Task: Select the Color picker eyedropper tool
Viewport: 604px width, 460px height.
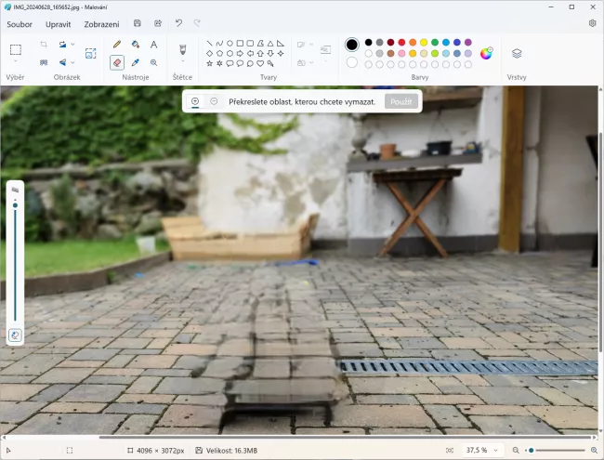Action: click(x=136, y=62)
